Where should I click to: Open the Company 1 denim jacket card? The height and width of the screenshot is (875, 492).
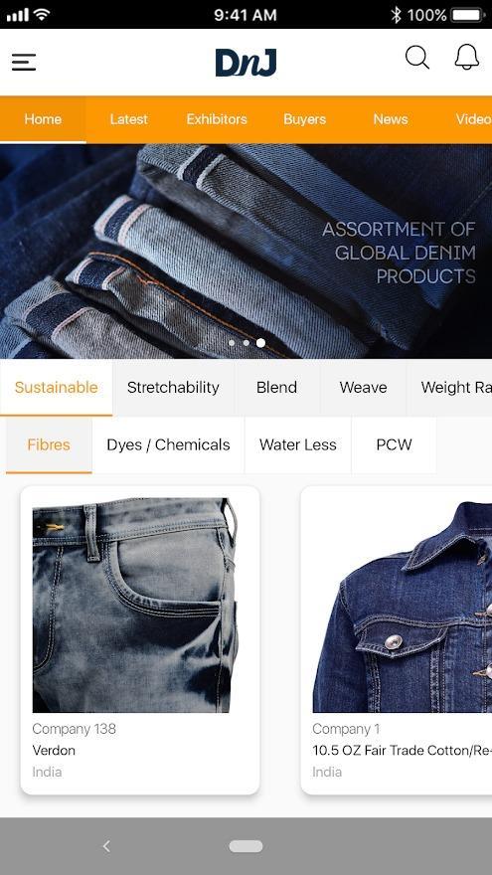coord(397,640)
